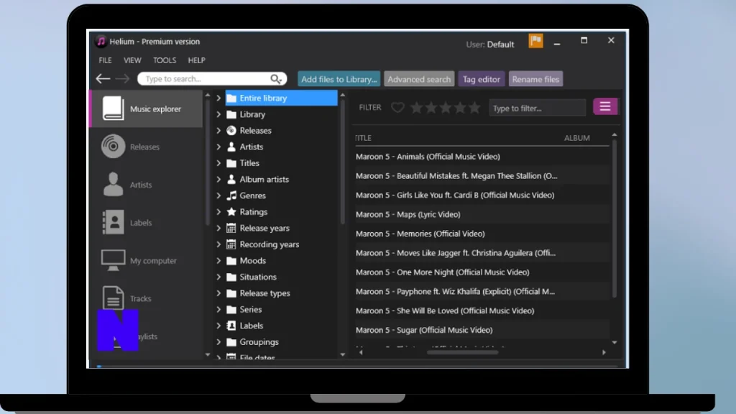736x414 pixels.
Task: Select Release types in the tree
Action: (264, 293)
